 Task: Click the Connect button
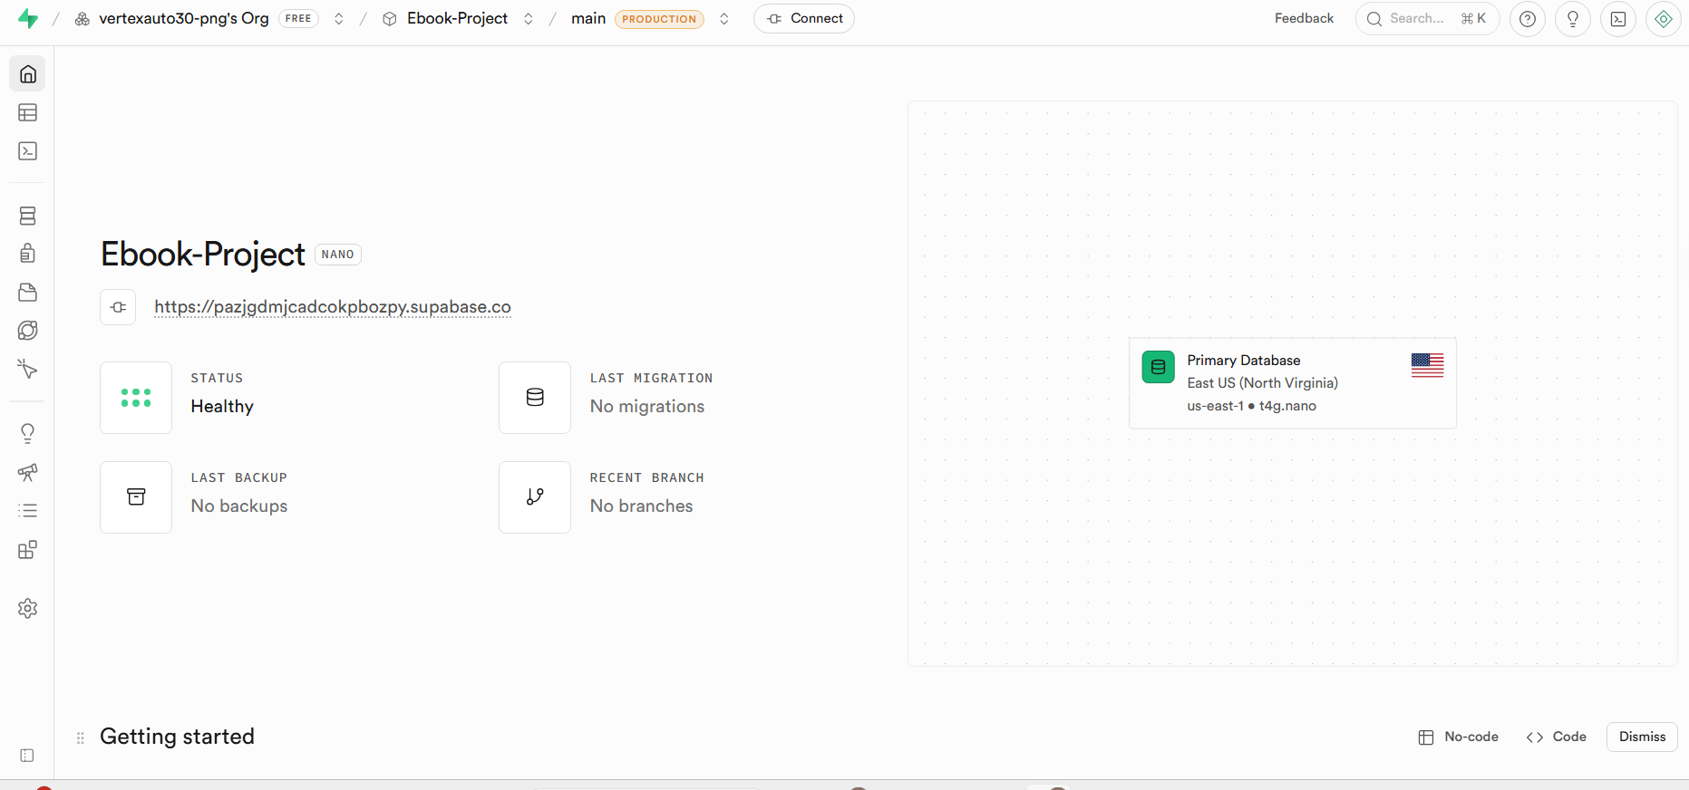click(804, 19)
